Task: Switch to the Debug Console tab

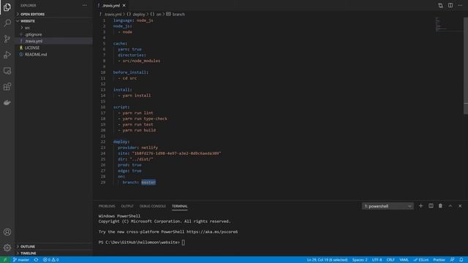Action: (x=153, y=206)
